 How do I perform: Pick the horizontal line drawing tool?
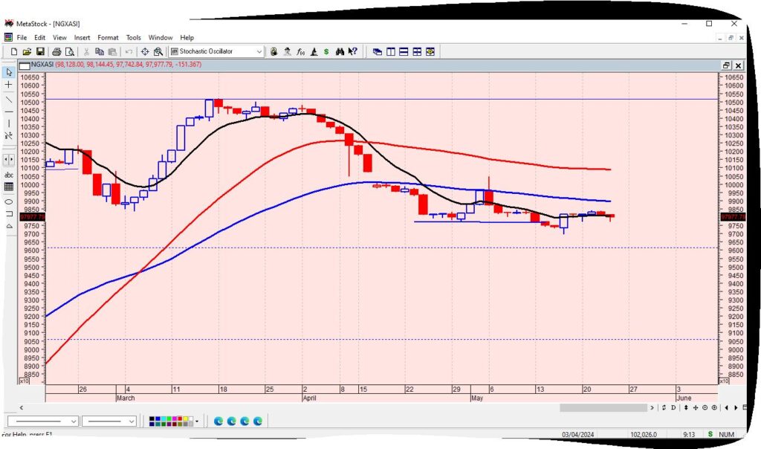click(x=9, y=111)
